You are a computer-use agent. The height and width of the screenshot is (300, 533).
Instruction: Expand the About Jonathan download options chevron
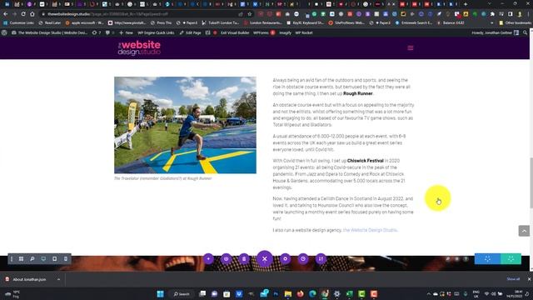tap(58, 279)
